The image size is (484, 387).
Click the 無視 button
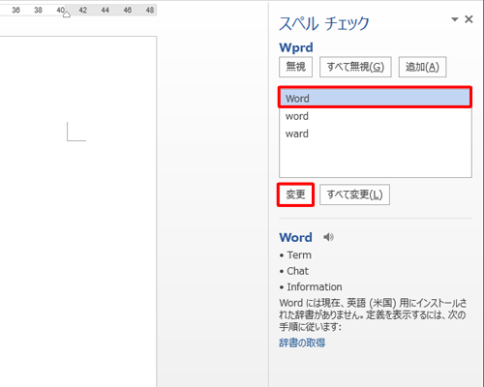tap(295, 67)
